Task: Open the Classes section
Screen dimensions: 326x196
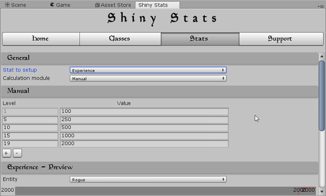Action: click(120, 39)
